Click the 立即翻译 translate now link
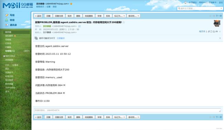 tap(61, 38)
